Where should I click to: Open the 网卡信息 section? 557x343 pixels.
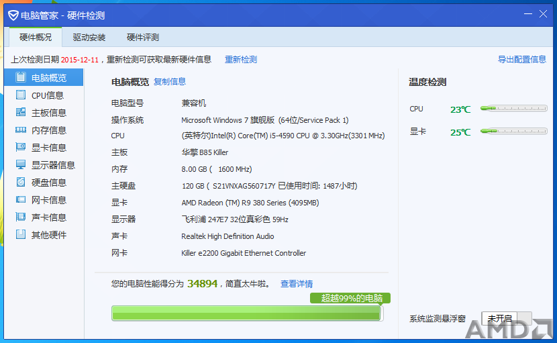(44, 200)
